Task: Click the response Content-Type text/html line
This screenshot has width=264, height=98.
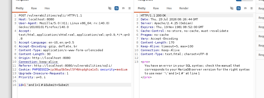Action: pyautogui.click(x=174, y=54)
